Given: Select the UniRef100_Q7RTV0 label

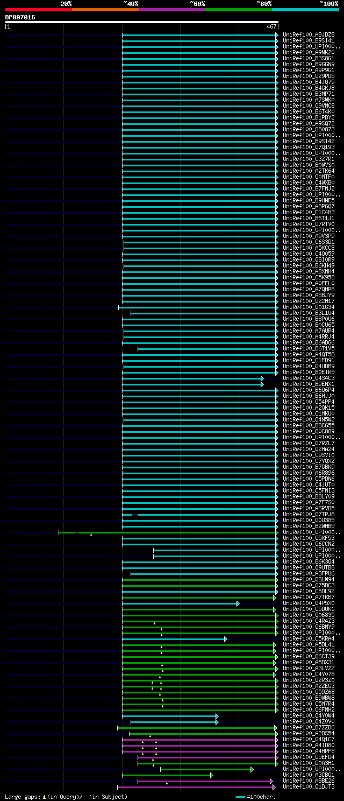Looking at the screenshot, I should [x=309, y=224].
